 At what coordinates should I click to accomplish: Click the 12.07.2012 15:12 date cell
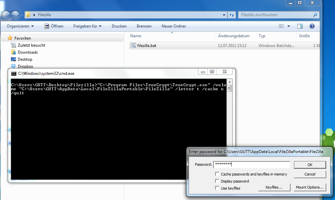[232, 46]
